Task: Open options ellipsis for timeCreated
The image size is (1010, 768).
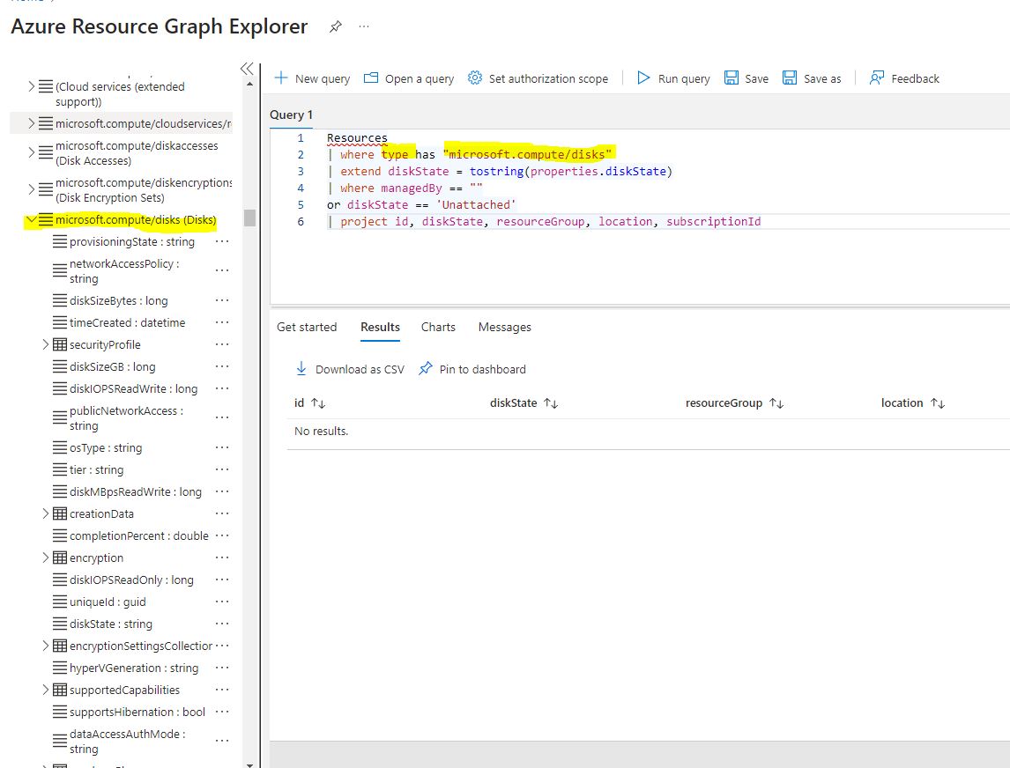Action: point(222,321)
